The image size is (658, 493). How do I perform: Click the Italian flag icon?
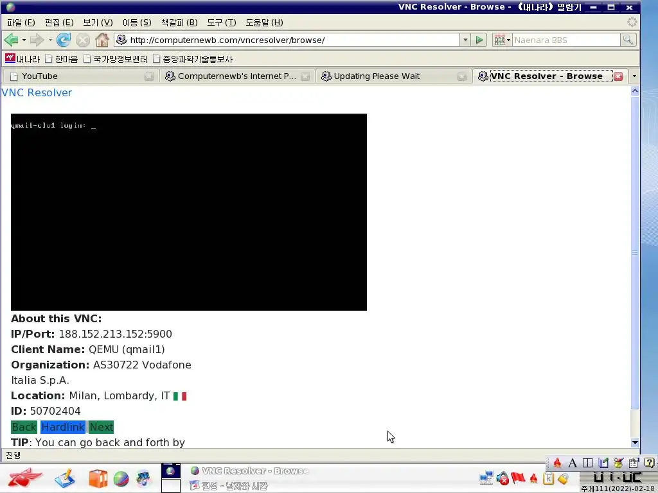[x=180, y=396]
